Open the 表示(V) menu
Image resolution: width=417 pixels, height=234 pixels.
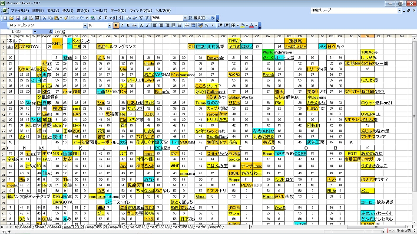click(x=53, y=10)
